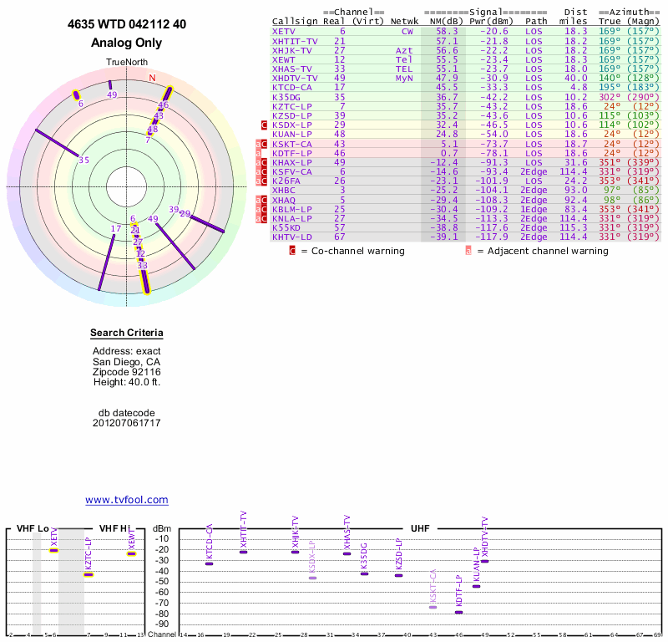Click the XEWT callsign entry
The image size is (668, 642).
tap(284, 59)
